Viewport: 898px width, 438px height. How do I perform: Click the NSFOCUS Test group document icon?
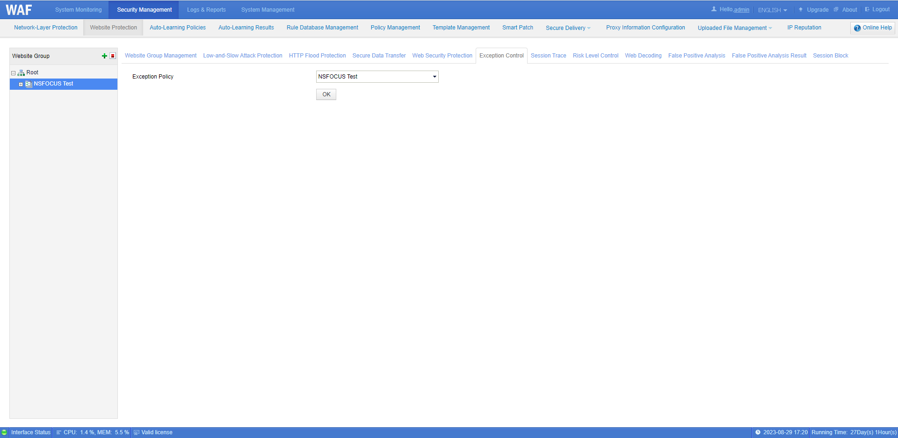click(29, 84)
